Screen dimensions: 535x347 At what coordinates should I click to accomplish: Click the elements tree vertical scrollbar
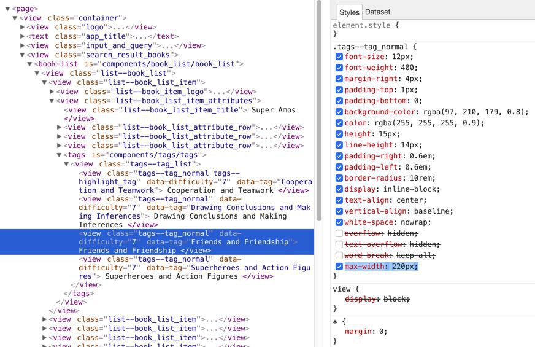[319, 111]
